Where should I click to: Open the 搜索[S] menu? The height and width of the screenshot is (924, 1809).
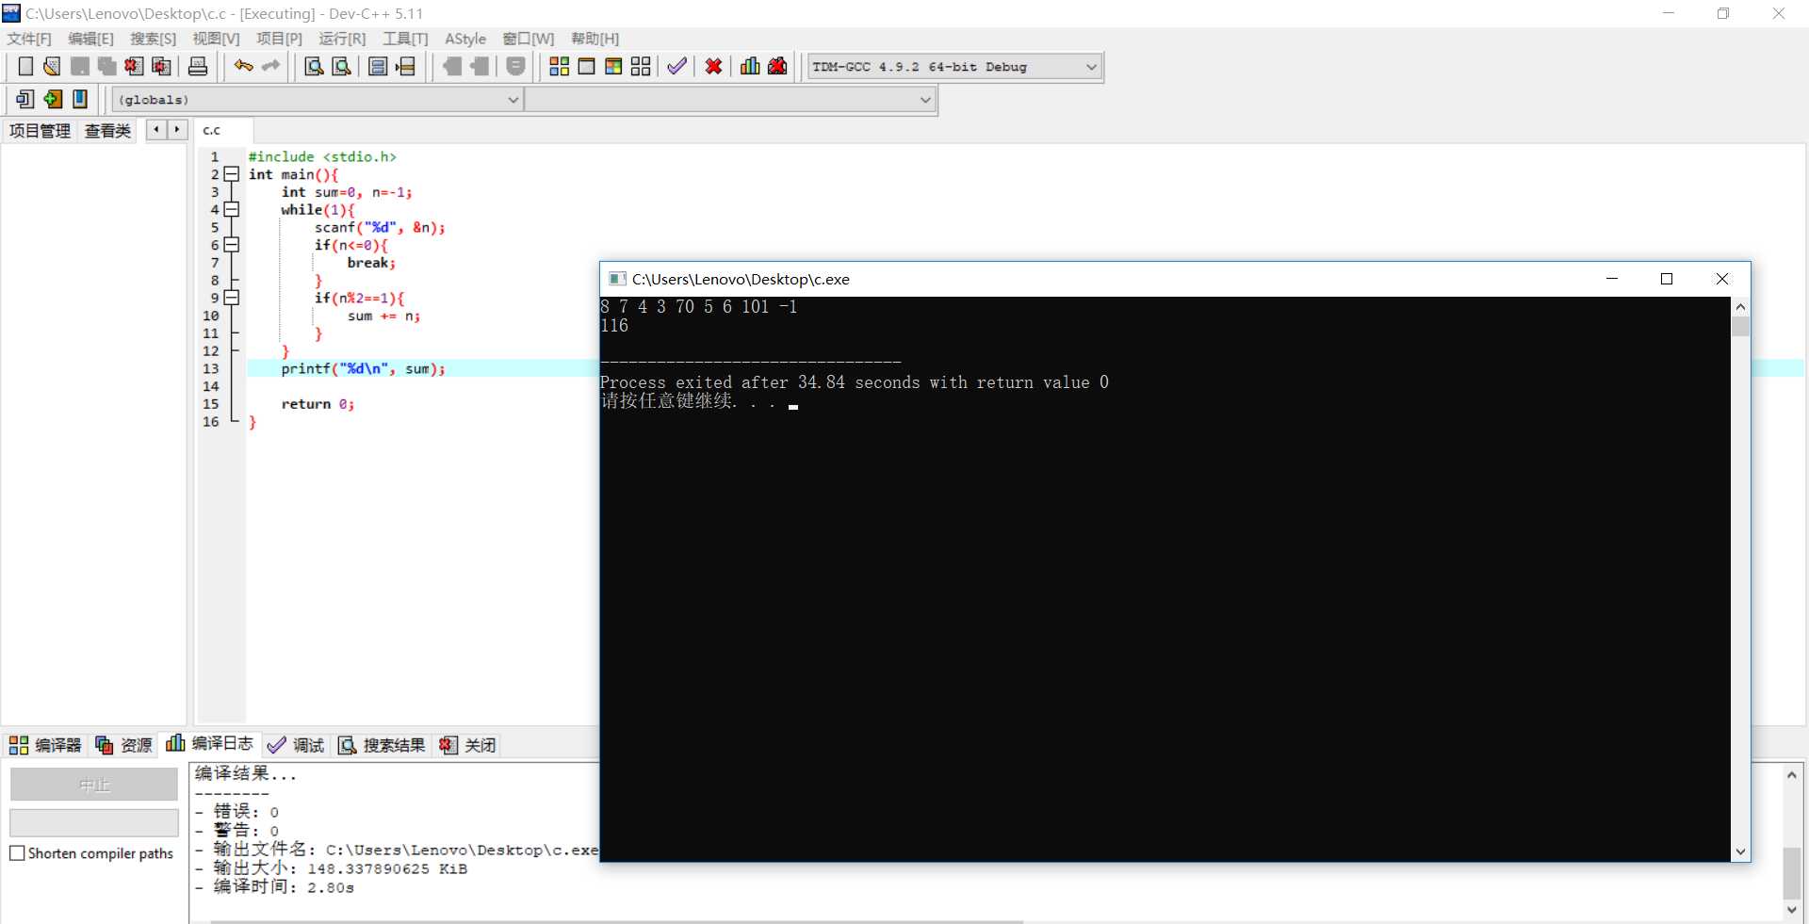click(x=153, y=39)
